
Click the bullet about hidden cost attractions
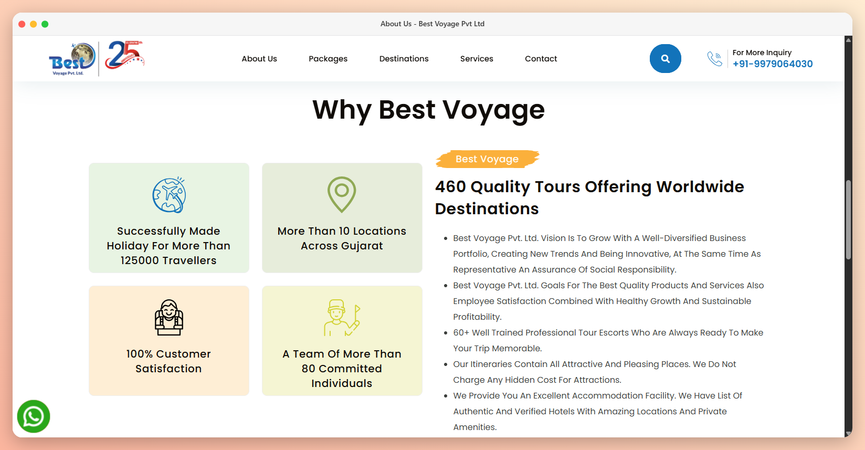(x=595, y=372)
